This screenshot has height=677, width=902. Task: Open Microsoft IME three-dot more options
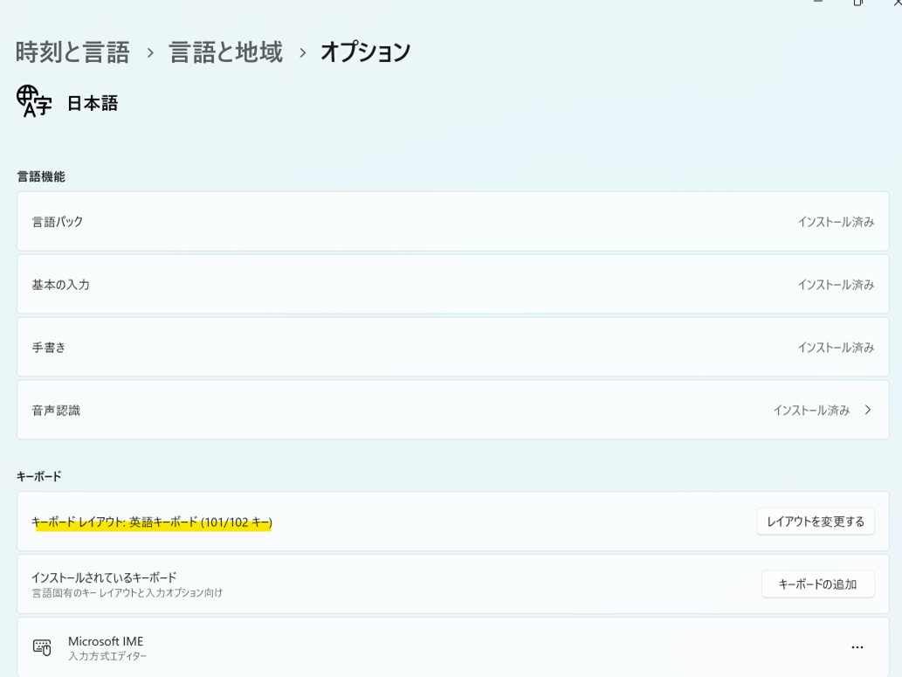click(x=857, y=647)
